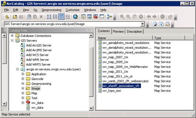Switch to the Description tab
196x118 pixels.
click(135, 32)
